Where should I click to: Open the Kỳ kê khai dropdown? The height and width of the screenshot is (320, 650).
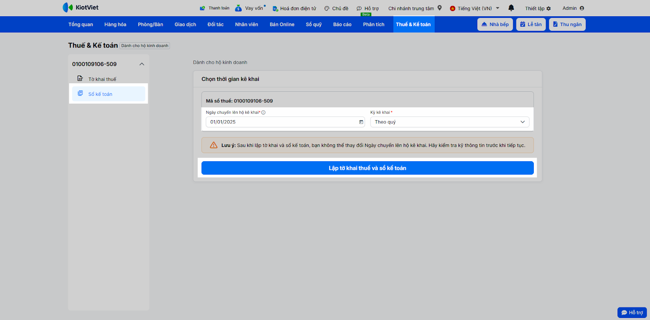pos(450,122)
